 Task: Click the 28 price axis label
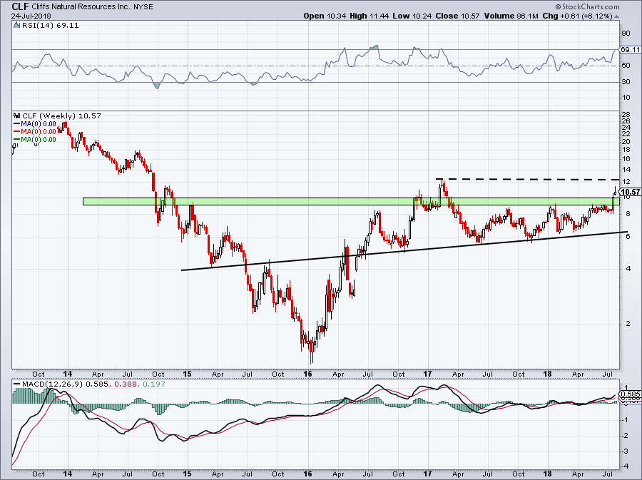click(626, 114)
